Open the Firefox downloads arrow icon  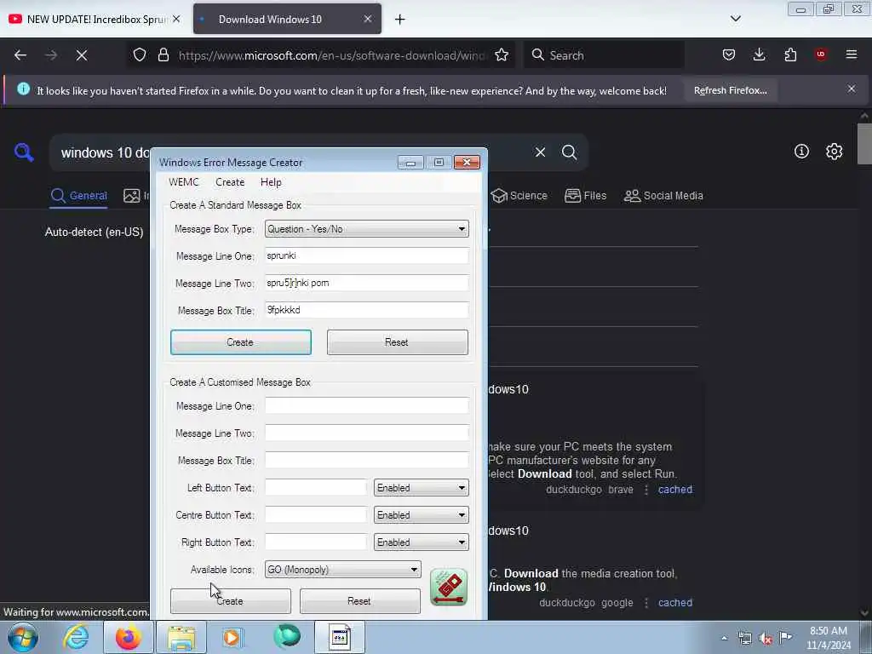point(759,54)
